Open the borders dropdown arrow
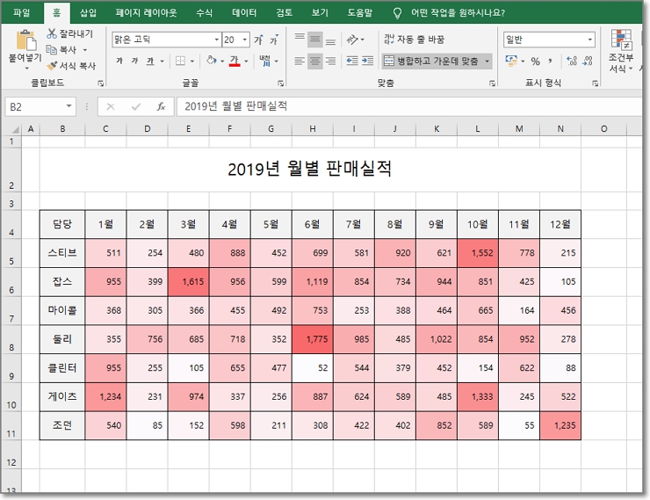 192,62
